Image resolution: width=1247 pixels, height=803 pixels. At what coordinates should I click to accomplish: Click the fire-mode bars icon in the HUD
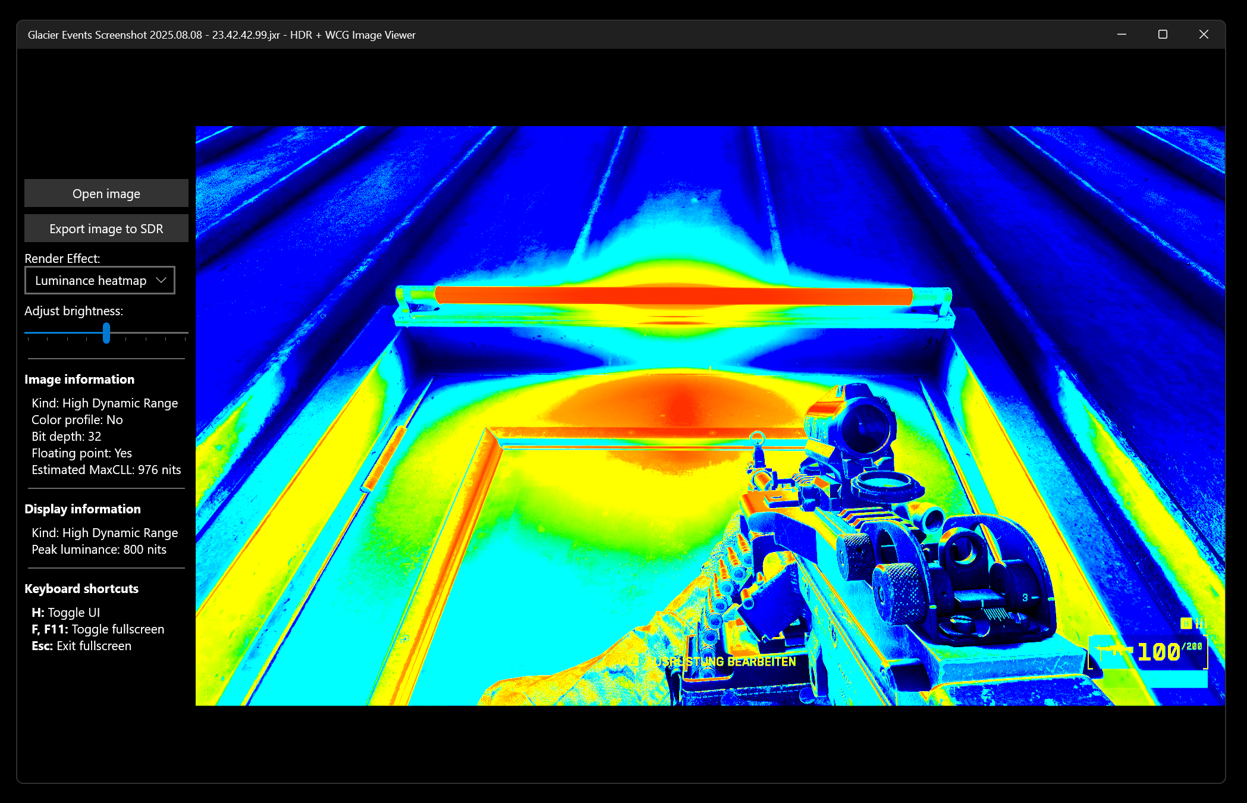(1201, 623)
